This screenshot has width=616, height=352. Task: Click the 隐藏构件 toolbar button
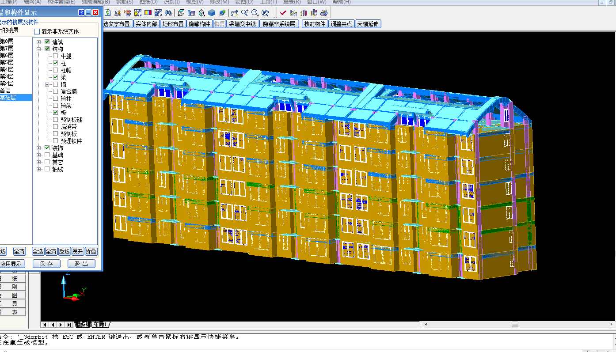[x=199, y=24]
